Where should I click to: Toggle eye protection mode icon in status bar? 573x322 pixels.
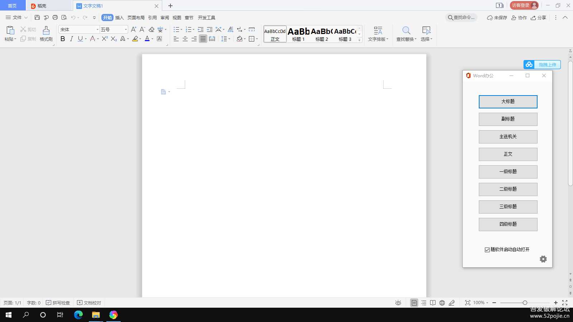point(398,303)
